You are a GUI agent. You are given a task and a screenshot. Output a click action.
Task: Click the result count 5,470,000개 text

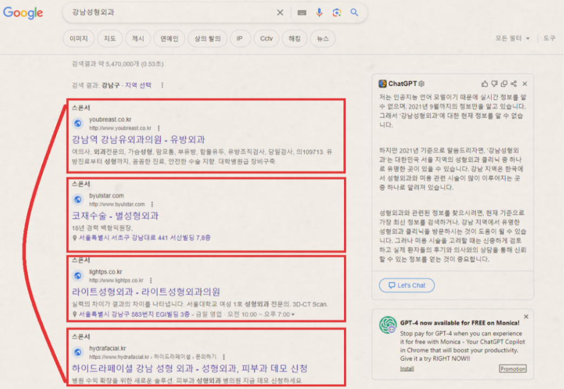point(118,64)
